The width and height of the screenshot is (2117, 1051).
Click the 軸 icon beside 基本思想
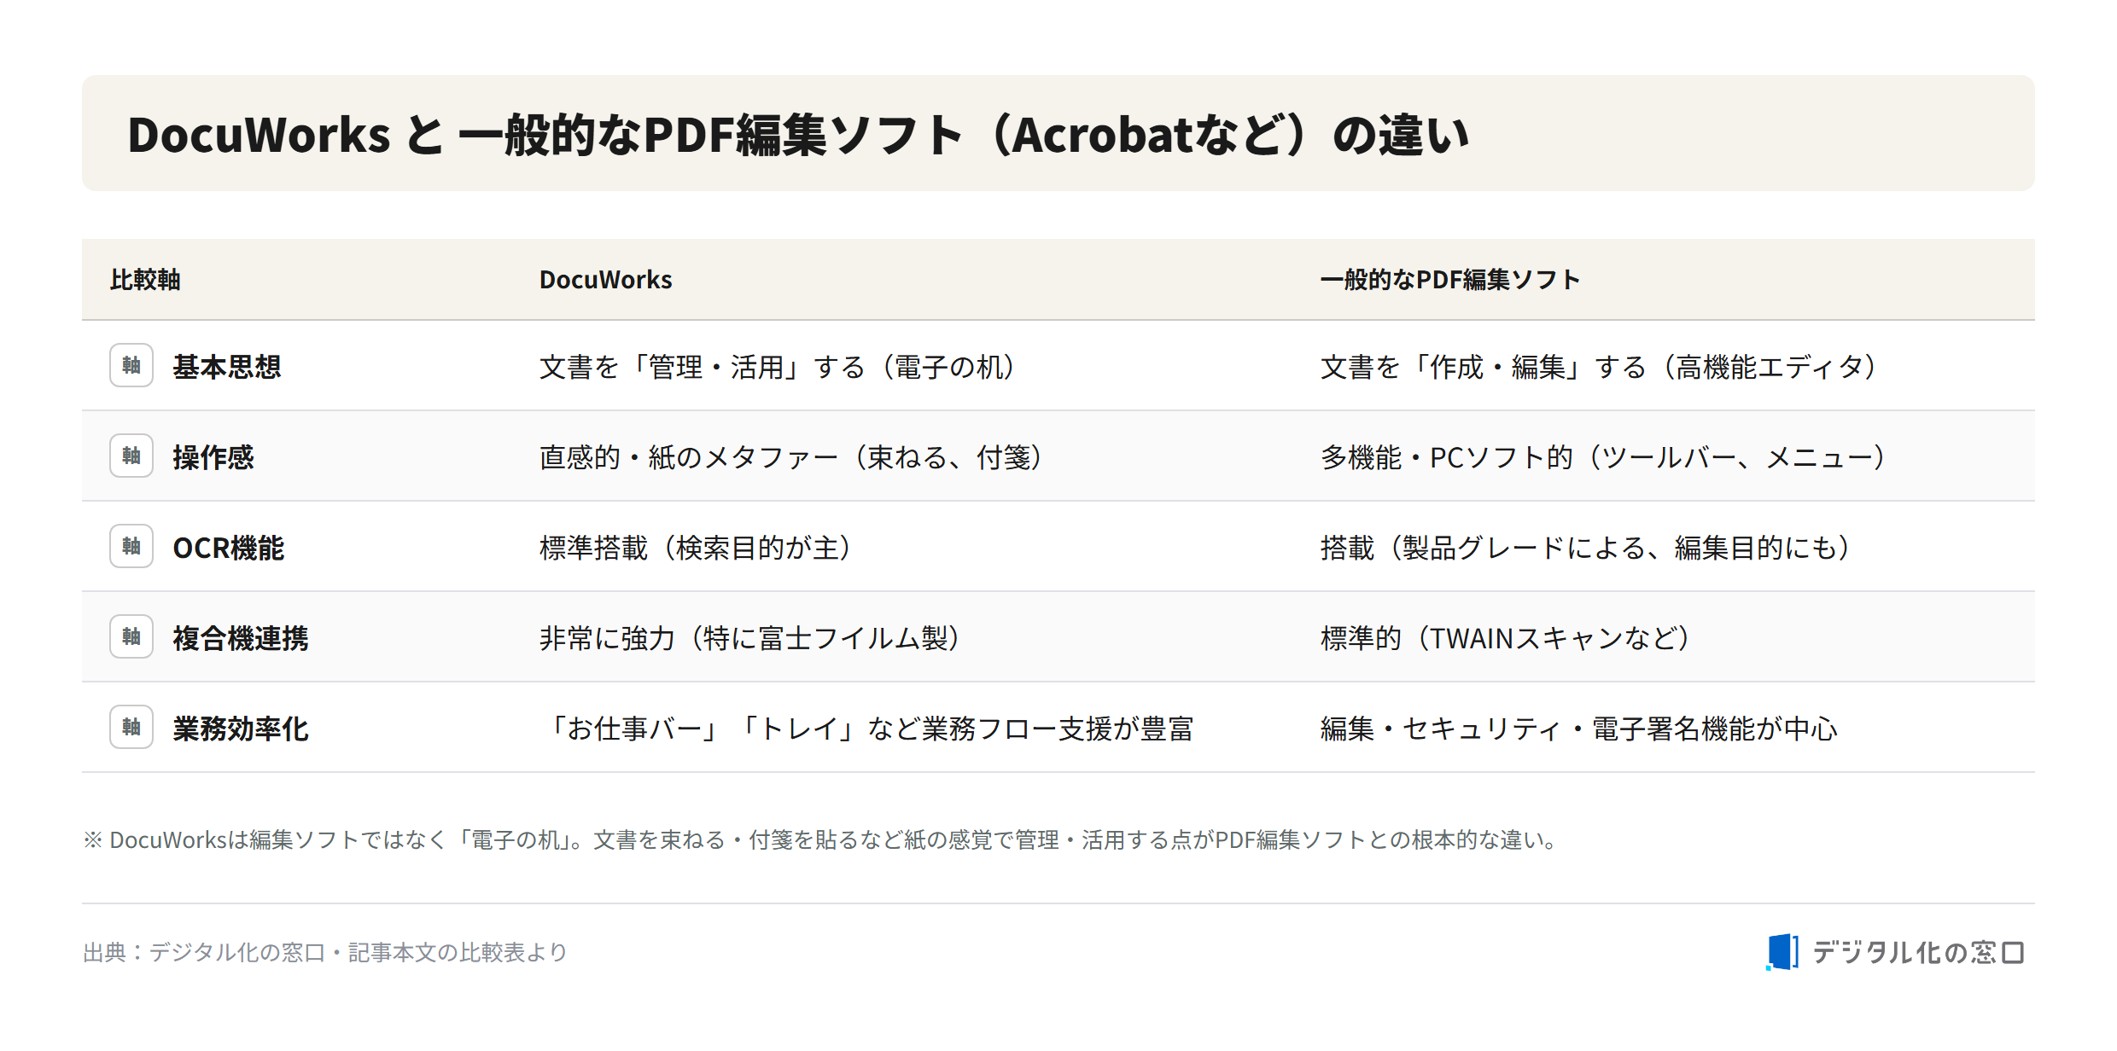(x=131, y=365)
